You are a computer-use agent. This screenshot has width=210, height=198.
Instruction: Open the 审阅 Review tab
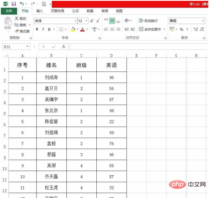click(x=105, y=11)
